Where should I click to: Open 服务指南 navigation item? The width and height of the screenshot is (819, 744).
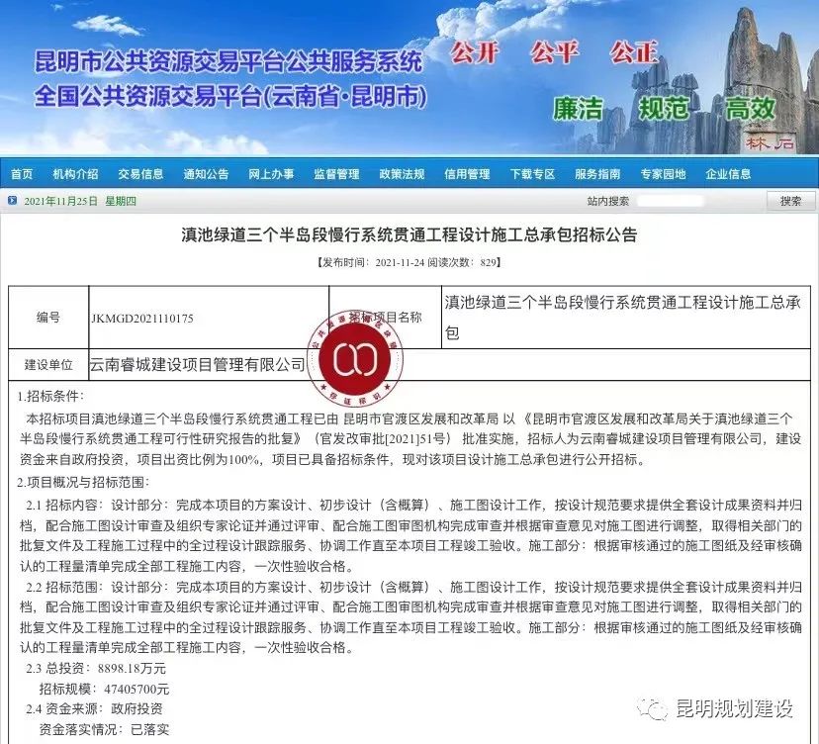pyautogui.click(x=598, y=174)
